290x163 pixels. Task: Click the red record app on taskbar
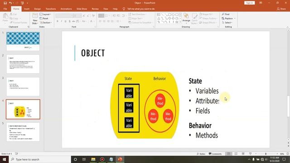tap(102, 159)
